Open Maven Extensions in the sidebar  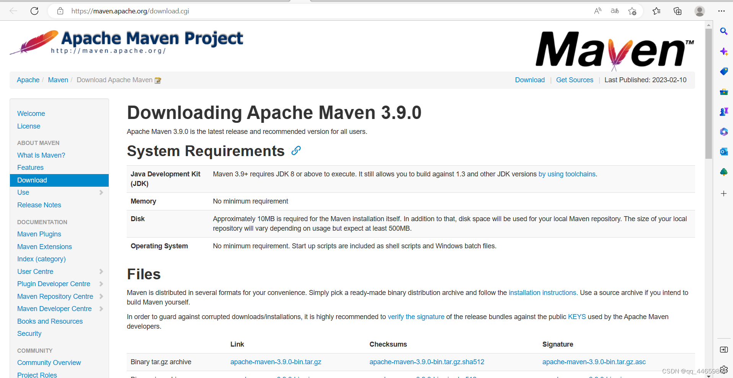44,247
